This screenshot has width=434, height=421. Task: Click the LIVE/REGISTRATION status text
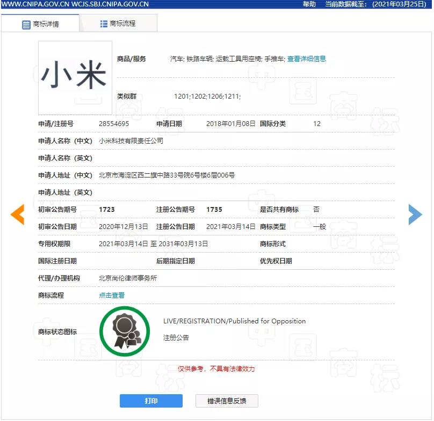click(x=234, y=321)
